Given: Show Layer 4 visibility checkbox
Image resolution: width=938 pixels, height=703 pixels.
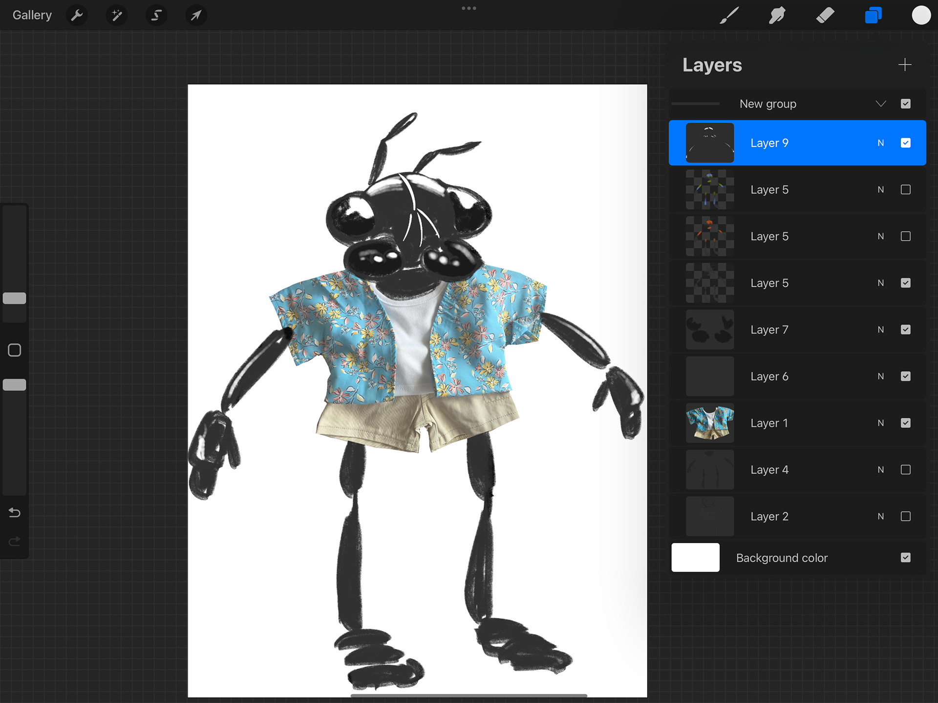Looking at the screenshot, I should pyautogui.click(x=905, y=469).
